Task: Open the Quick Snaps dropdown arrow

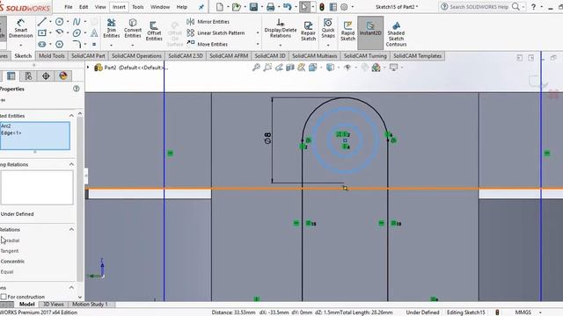Action: tap(328, 45)
